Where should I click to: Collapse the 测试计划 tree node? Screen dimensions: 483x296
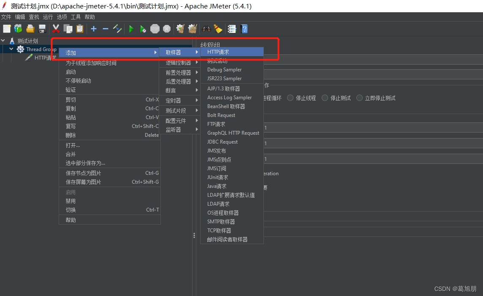(3, 41)
